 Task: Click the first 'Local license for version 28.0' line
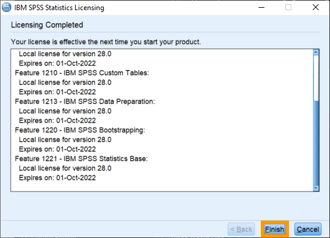tap(65, 54)
